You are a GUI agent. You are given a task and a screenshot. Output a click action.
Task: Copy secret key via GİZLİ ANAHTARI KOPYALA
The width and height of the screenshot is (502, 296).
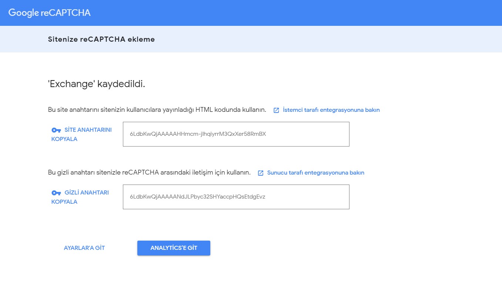pyautogui.click(x=80, y=197)
